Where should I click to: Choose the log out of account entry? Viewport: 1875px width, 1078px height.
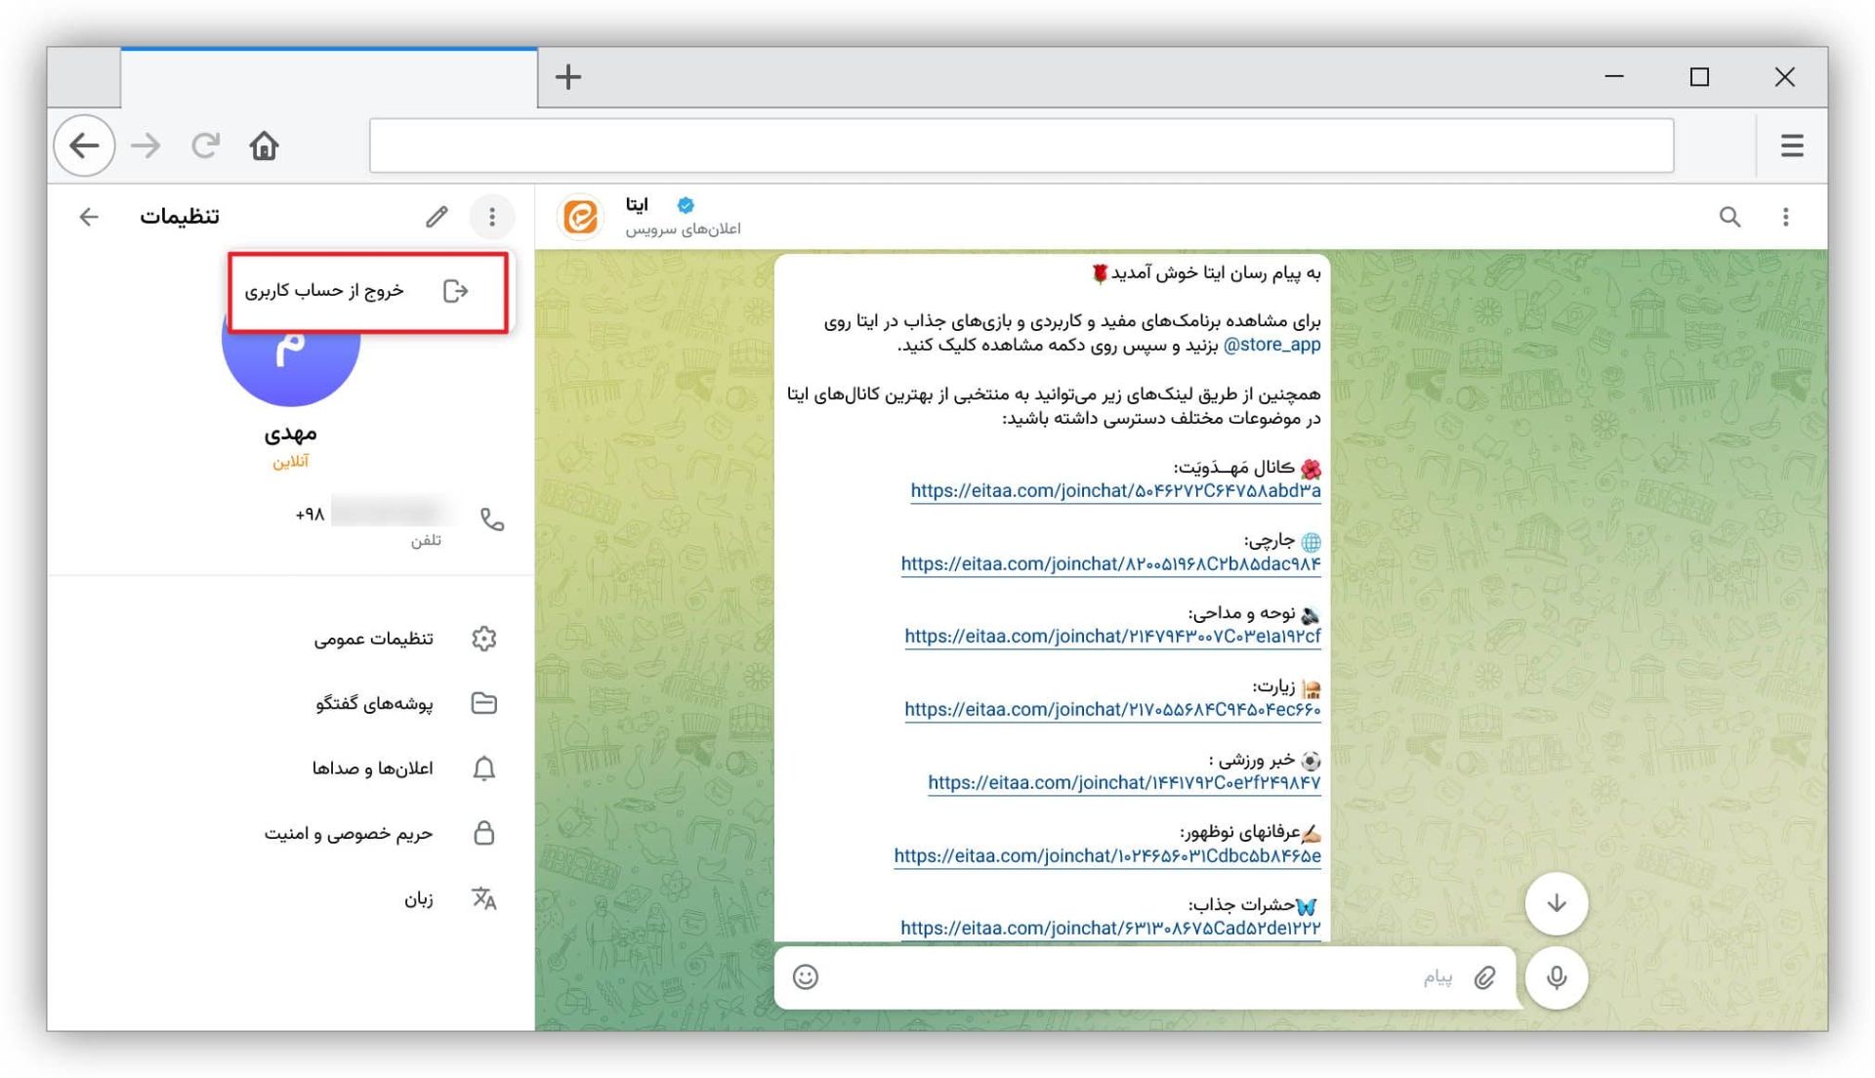[x=368, y=292]
